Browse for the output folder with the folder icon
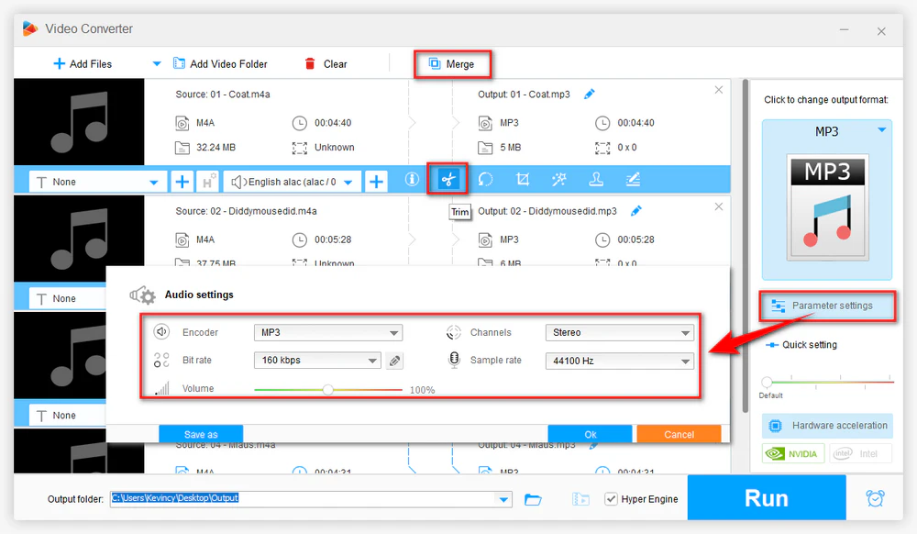 pos(533,499)
